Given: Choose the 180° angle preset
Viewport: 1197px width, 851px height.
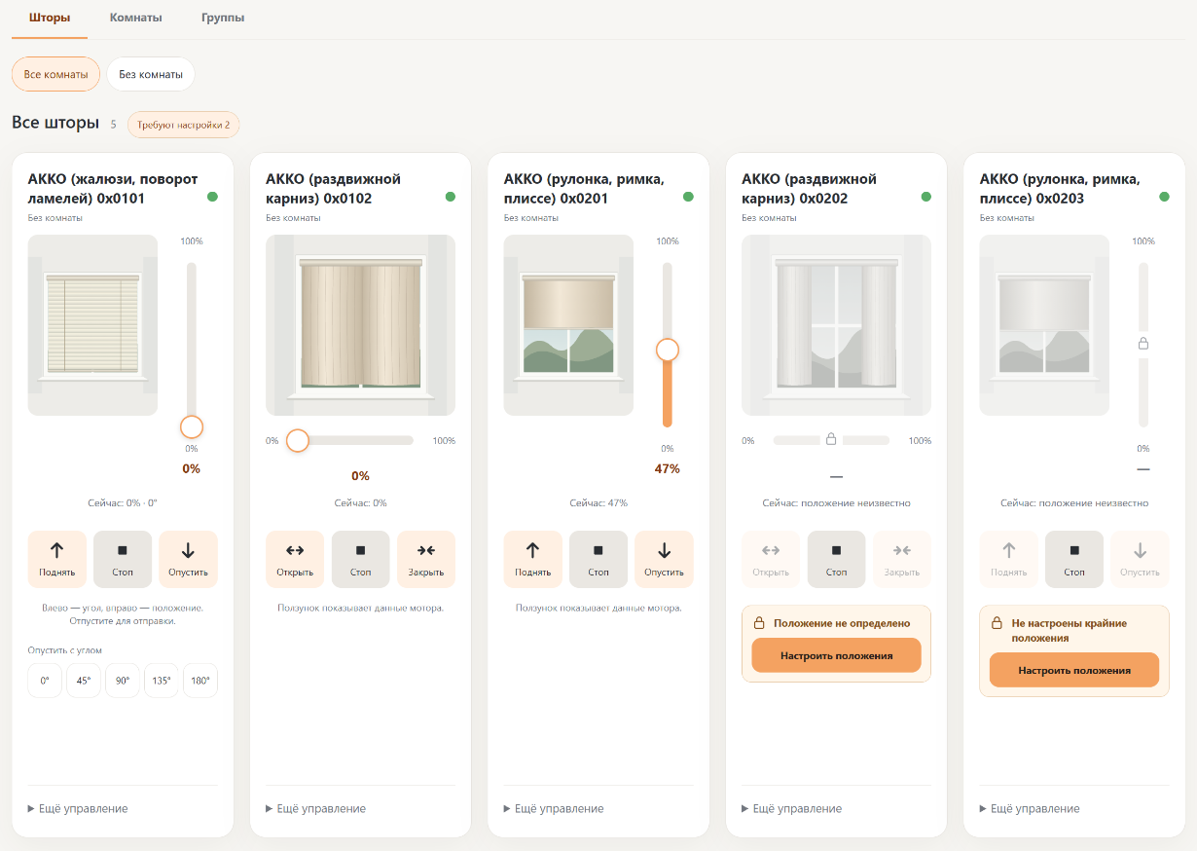Looking at the screenshot, I should [200, 681].
